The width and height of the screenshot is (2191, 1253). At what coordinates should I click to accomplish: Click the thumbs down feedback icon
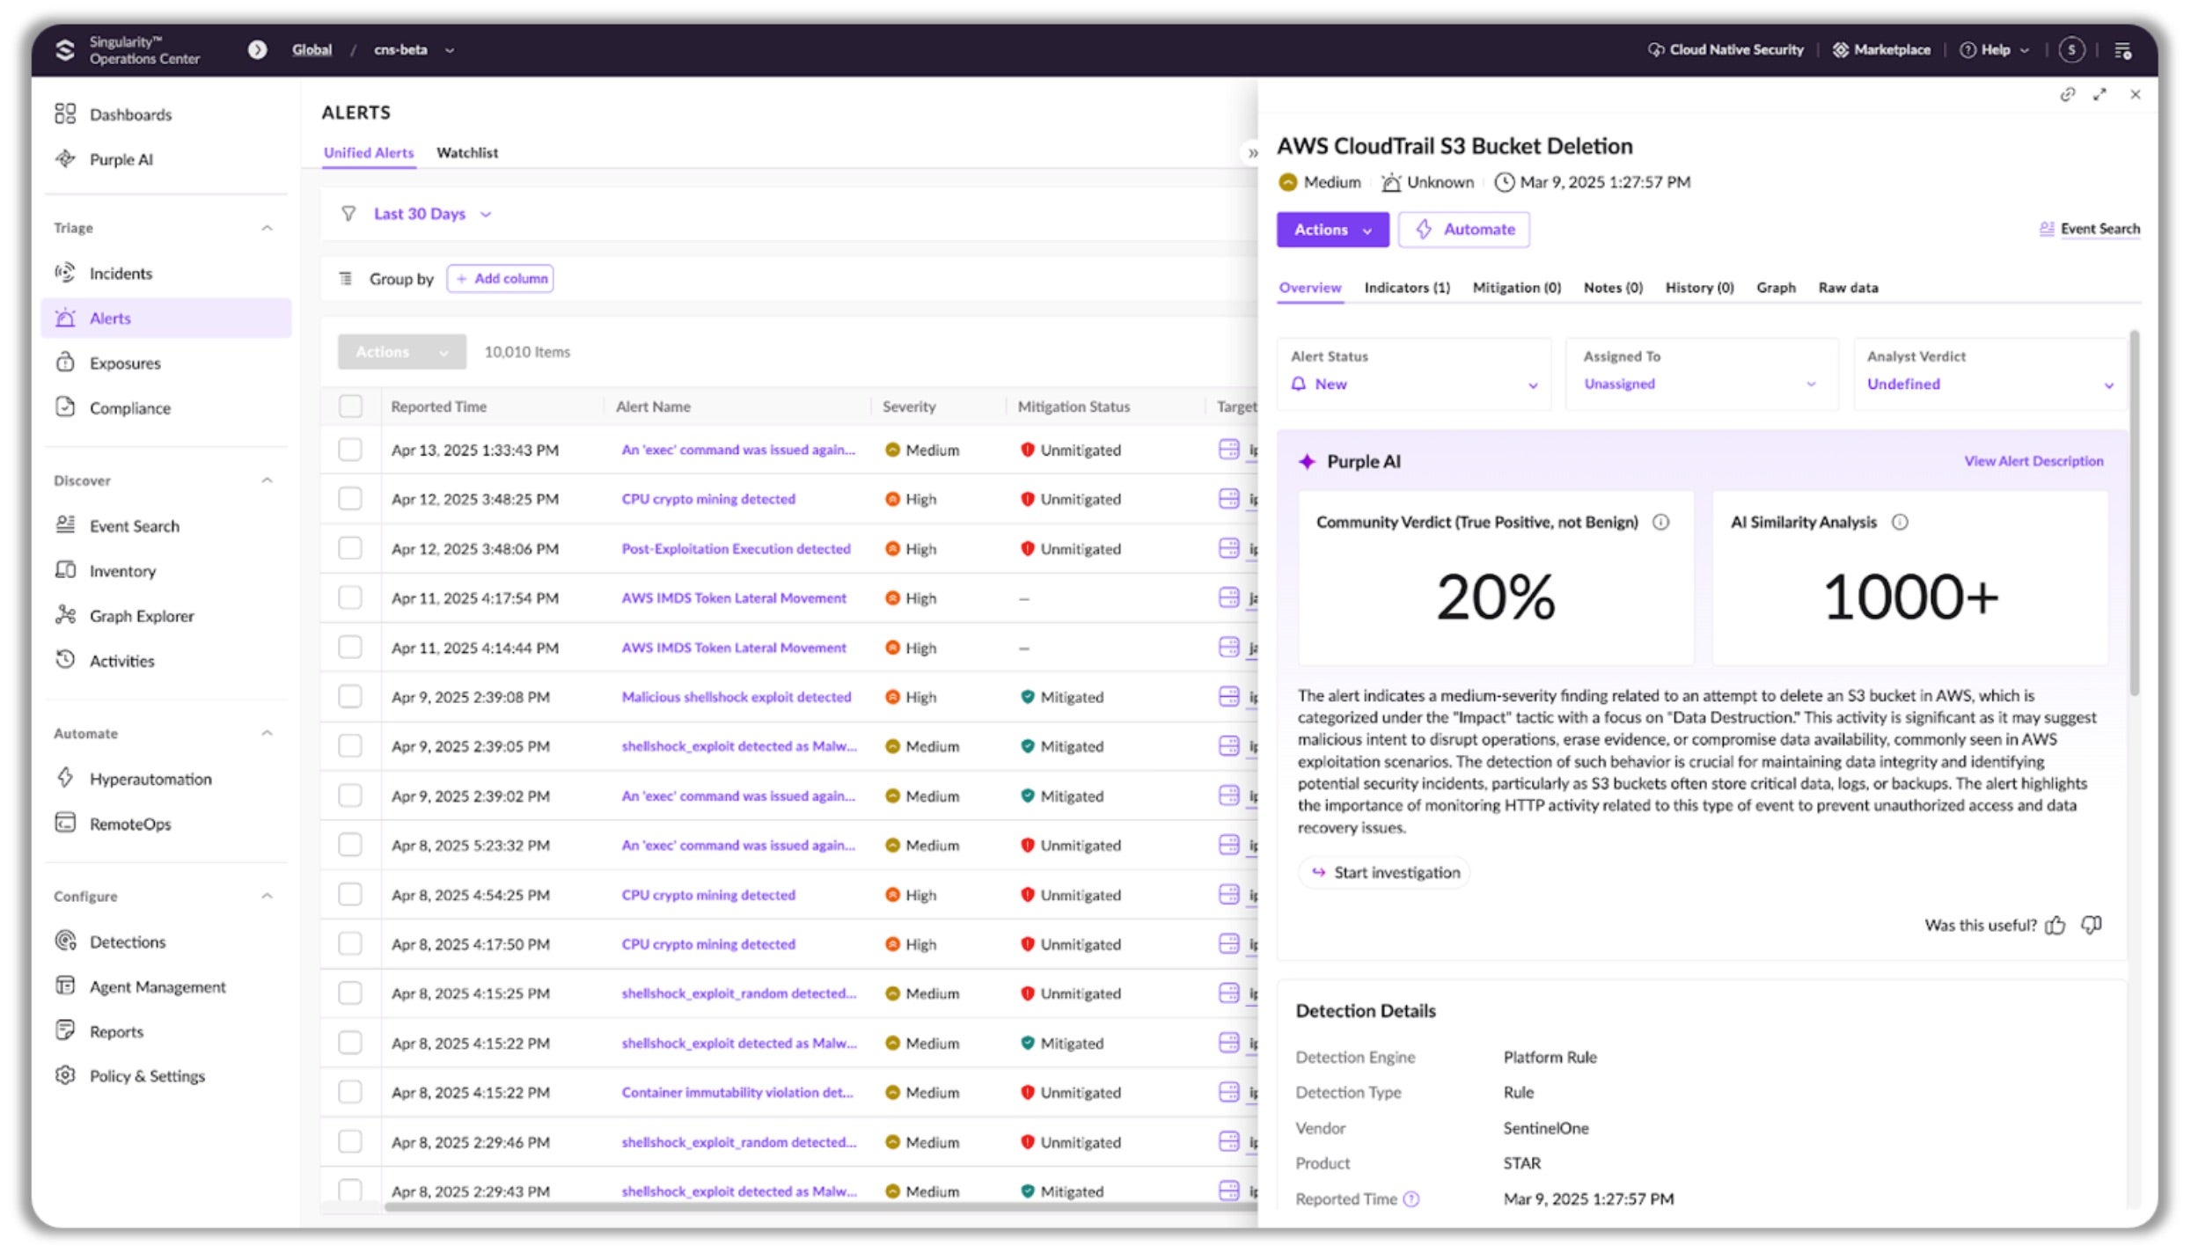pos(2092,925)
